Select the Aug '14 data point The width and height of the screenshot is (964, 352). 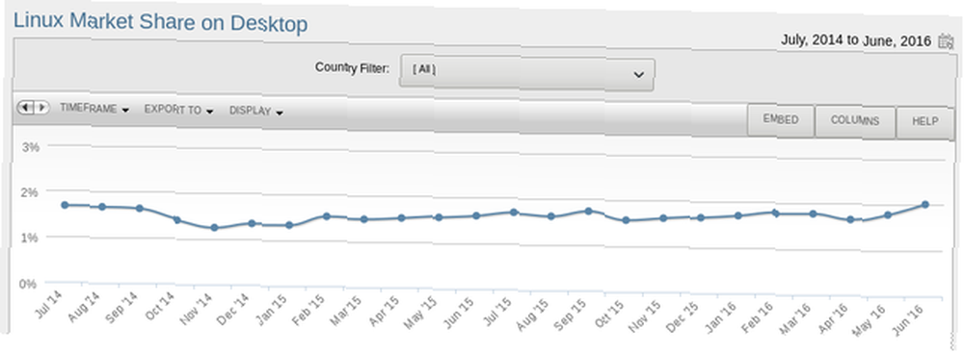click(102, 207)
